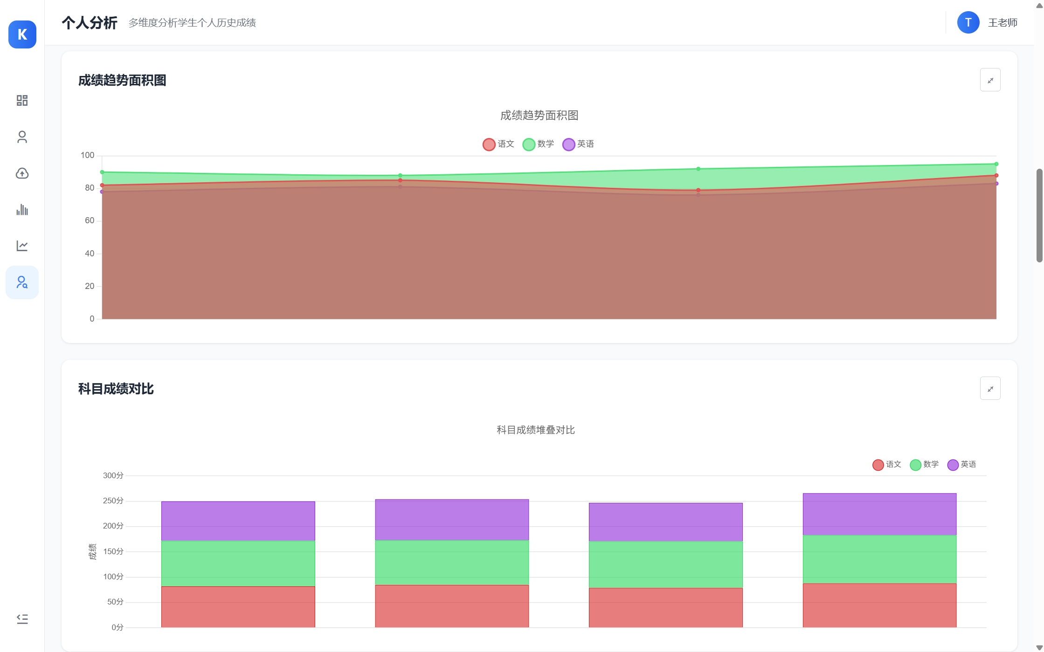Hide 英语 in stacked bar chart legend
The image size is (1044, 652).
click(961, 464)
